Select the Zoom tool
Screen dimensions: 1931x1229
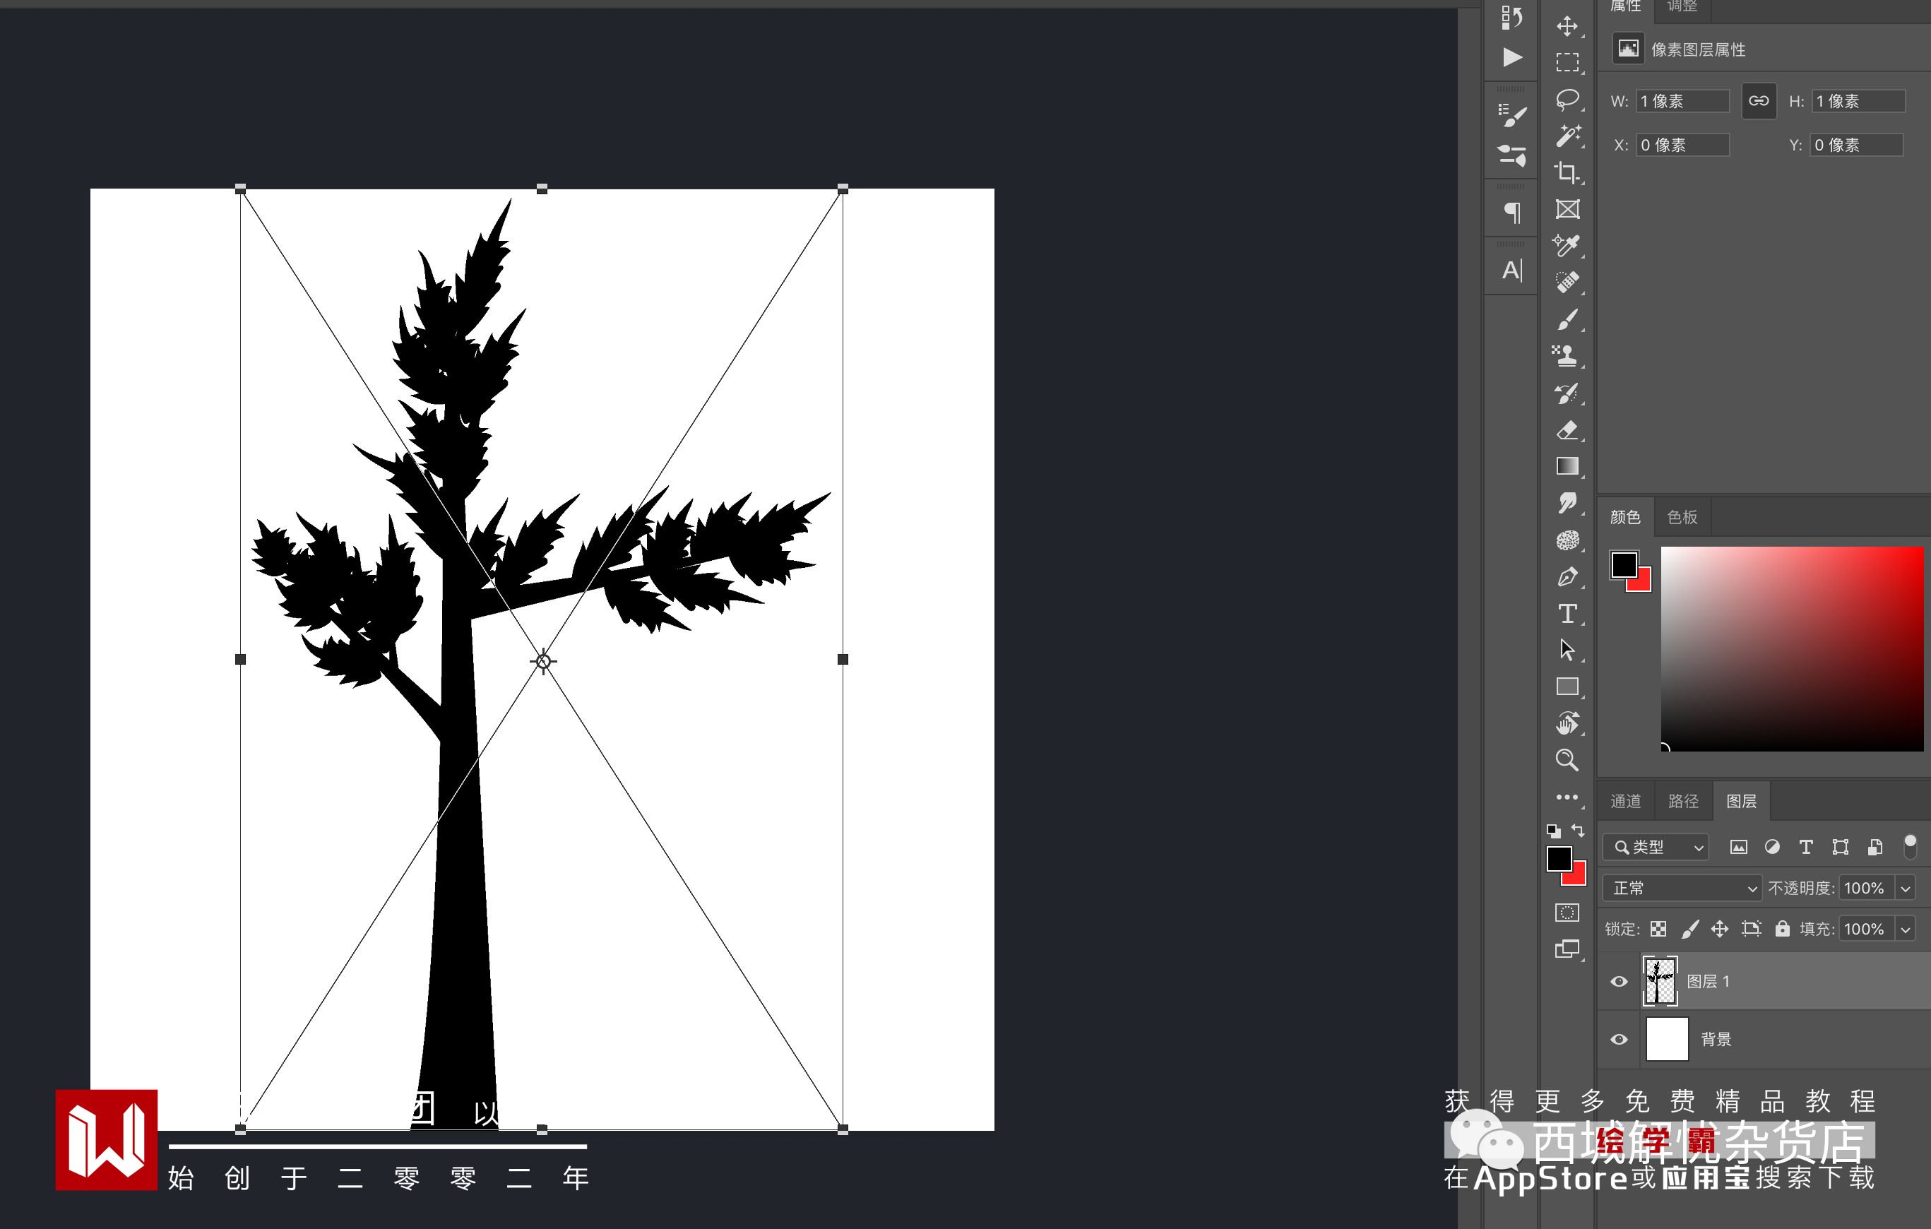tap(1567, 759)
